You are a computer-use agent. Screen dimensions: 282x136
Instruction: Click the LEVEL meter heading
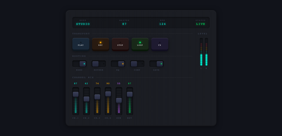(x=203, y=34)
